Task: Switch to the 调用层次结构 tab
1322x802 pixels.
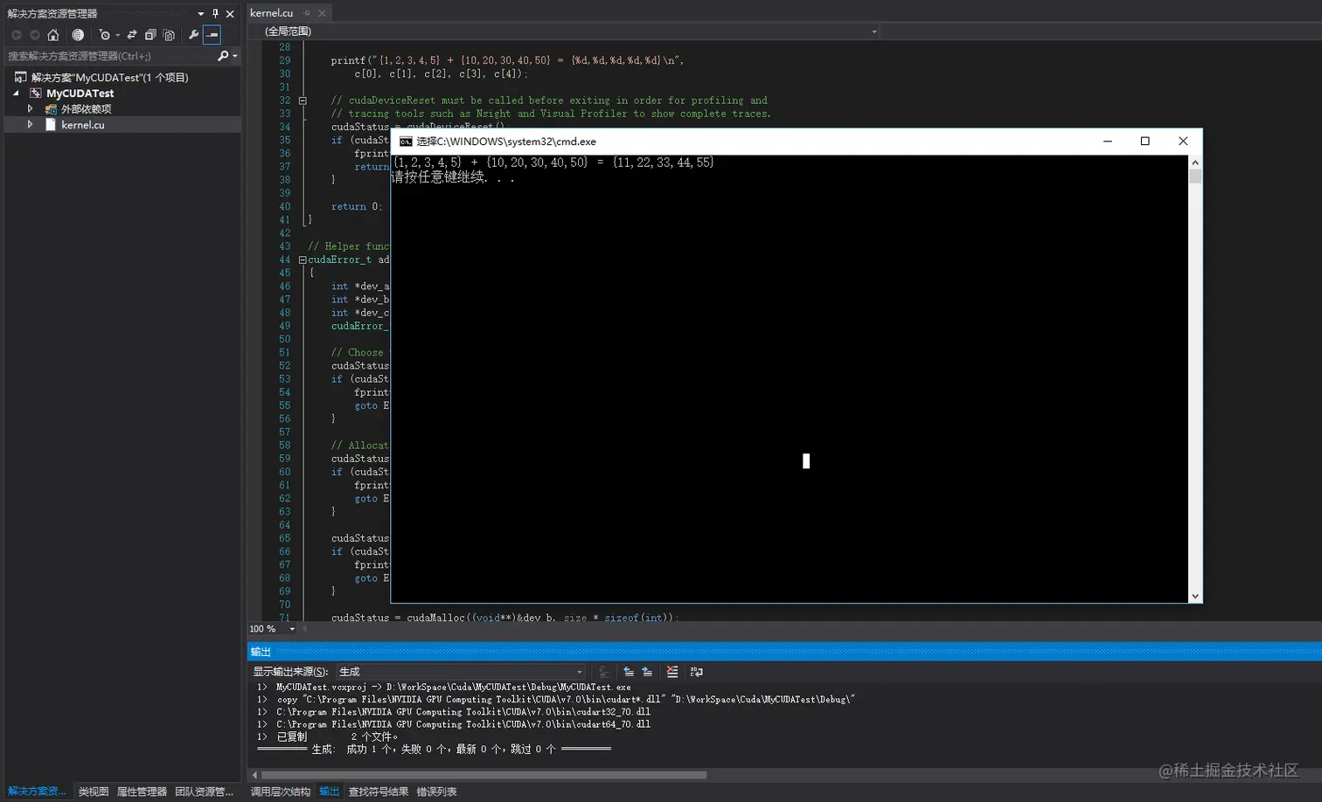Action: pyautogui.click(x=281, y=792)
